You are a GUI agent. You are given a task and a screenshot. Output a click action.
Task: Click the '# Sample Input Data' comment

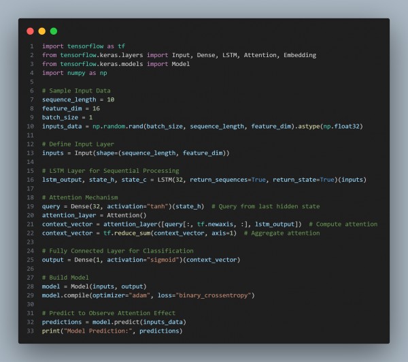pos(76,90)
